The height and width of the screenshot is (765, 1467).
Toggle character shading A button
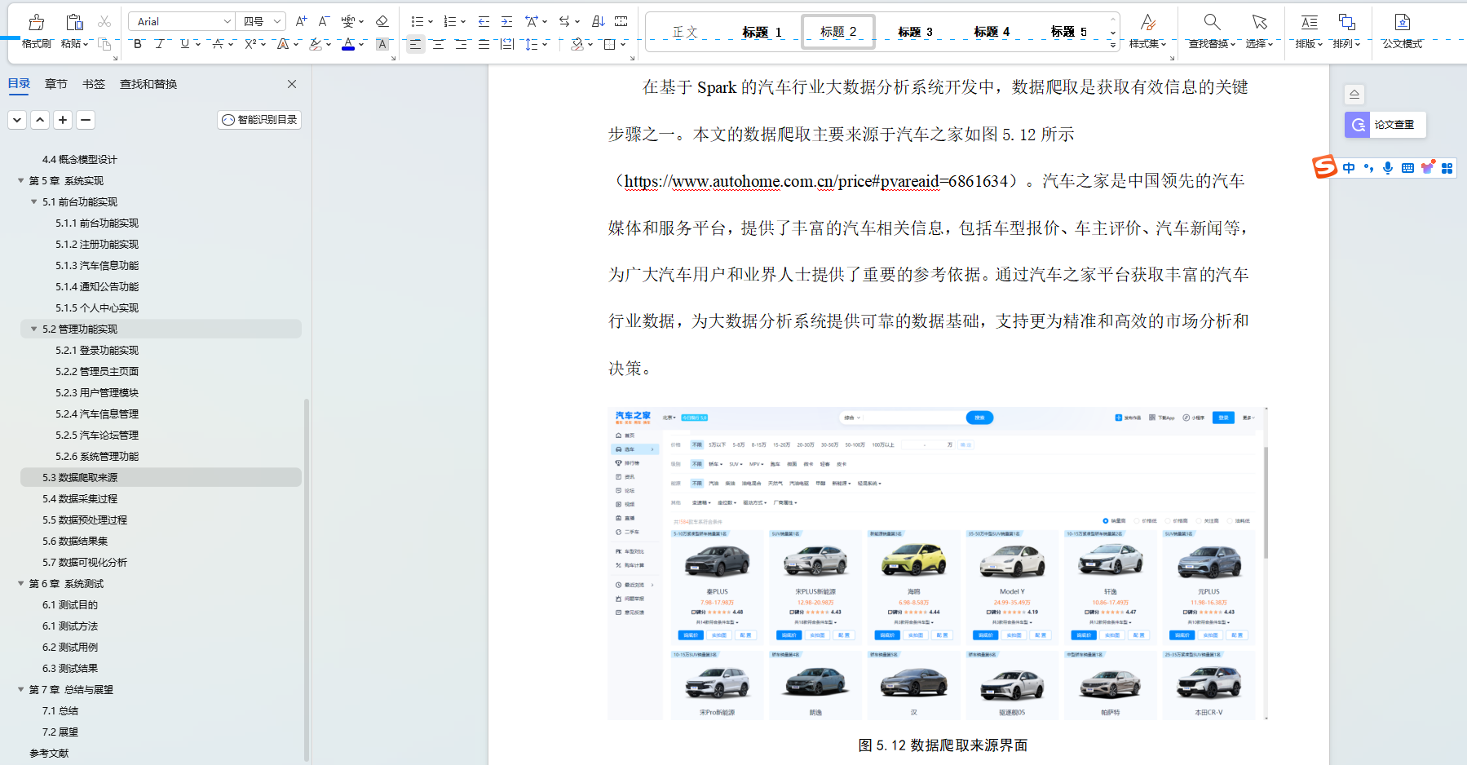coord(382,44)
